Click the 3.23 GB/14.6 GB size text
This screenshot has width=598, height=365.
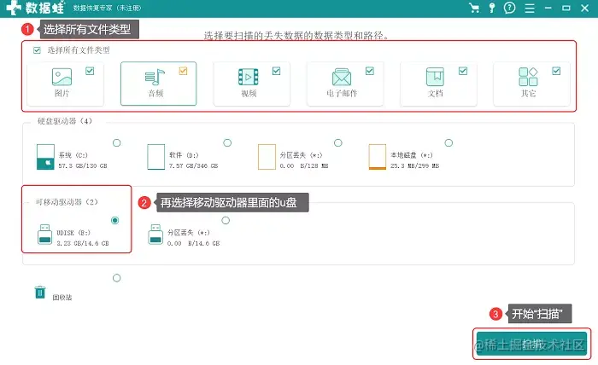[x=83, y=244]
